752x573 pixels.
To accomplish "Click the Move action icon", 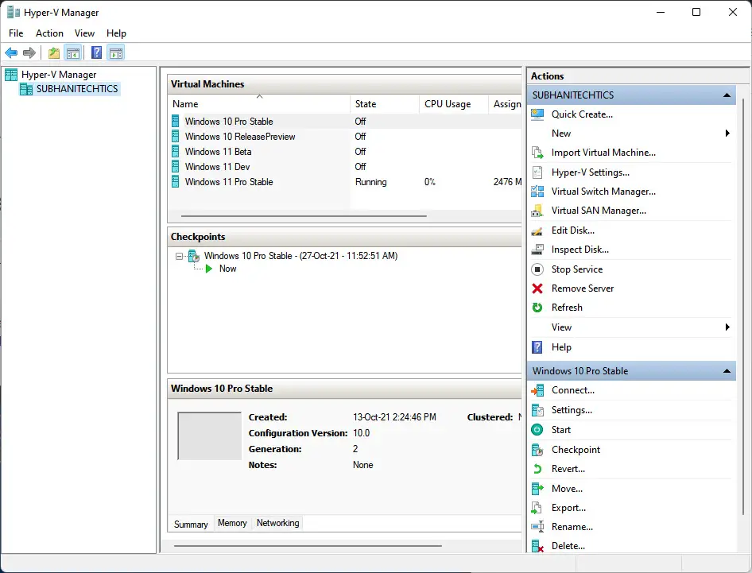I will pyautogui.click(x=537, y=489).
